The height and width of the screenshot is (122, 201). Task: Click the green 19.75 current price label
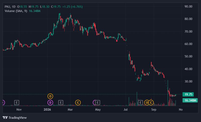pyautogui.click(x=188, y=94)
